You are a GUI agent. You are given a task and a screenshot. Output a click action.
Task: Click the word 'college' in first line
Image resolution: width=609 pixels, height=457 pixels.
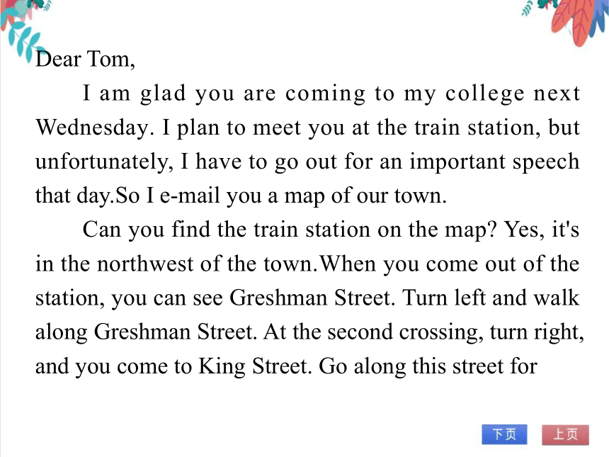click(484, 94)
